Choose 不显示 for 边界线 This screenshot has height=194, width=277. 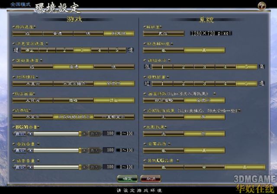coord(32,117)
